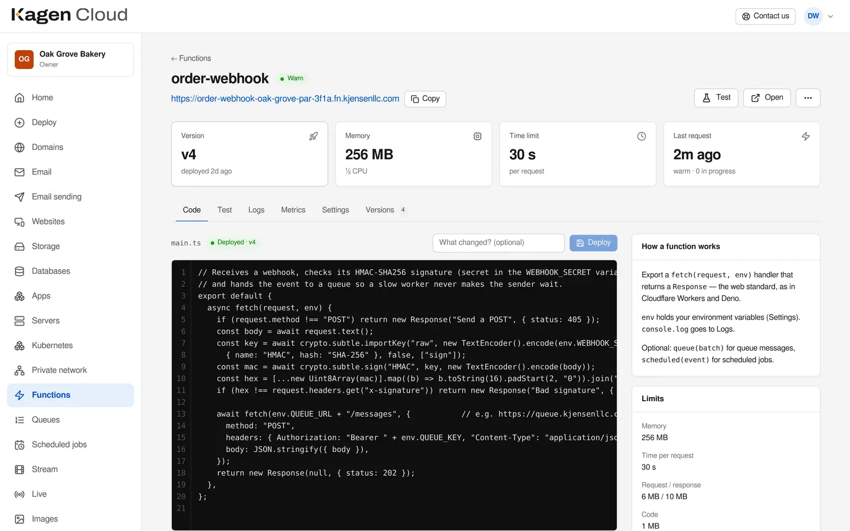Screen dimensions: 850x531
Task: Click the chip icon on the Memory card
Action: 478,136
